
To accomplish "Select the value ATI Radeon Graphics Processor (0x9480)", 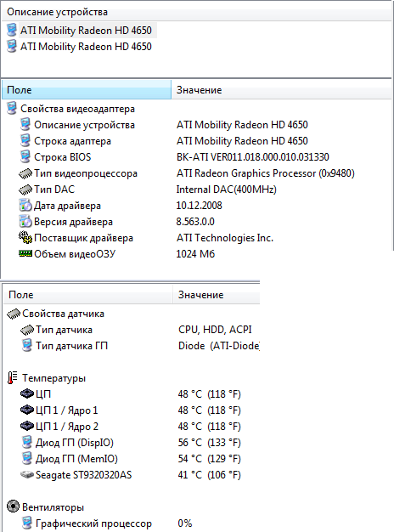I will tap(266, 173).
